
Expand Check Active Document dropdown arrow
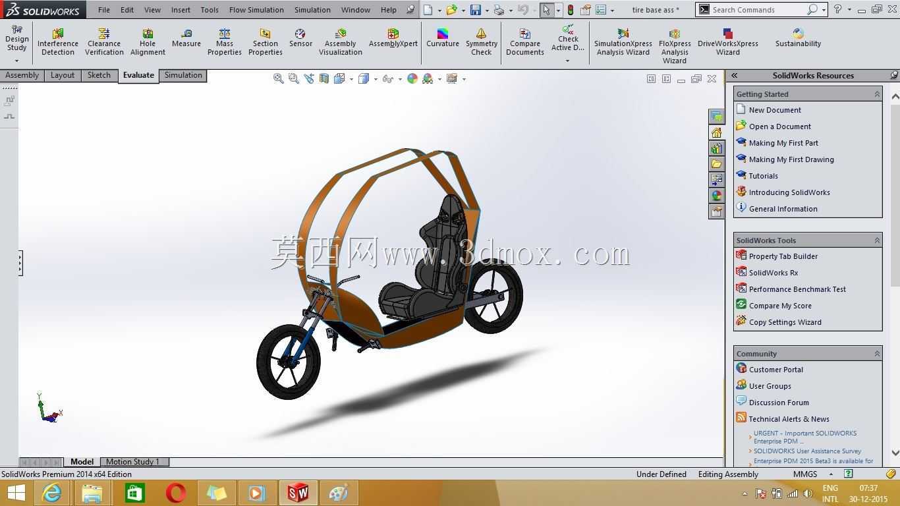(568, 61)
